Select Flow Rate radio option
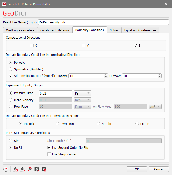Image resolution: width=172 pixels, height=175 pixels. 11,106
